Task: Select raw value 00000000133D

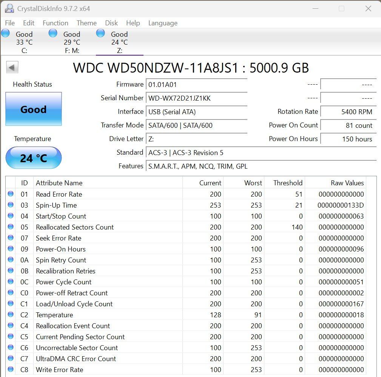Action: pyautogui.click(x=341, y=205)
